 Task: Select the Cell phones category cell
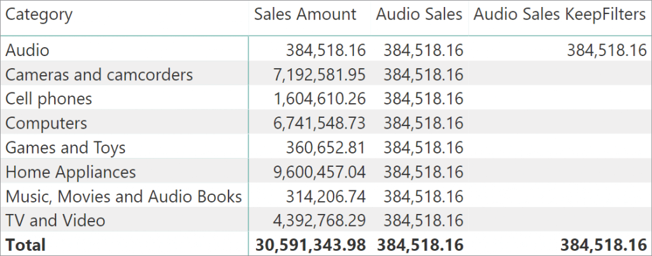[48, 99]
